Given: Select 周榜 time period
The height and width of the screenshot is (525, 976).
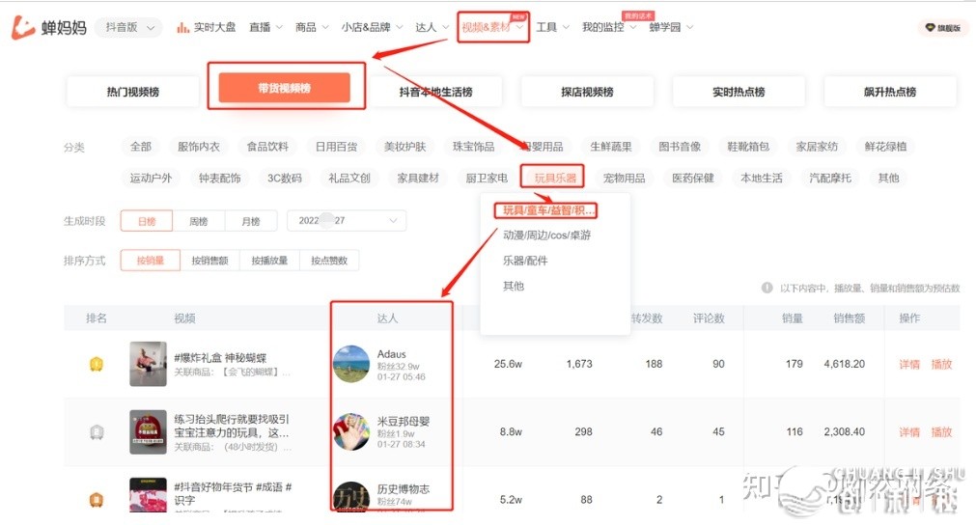Looking at the screenshot, I should click(x=199, y=221).
